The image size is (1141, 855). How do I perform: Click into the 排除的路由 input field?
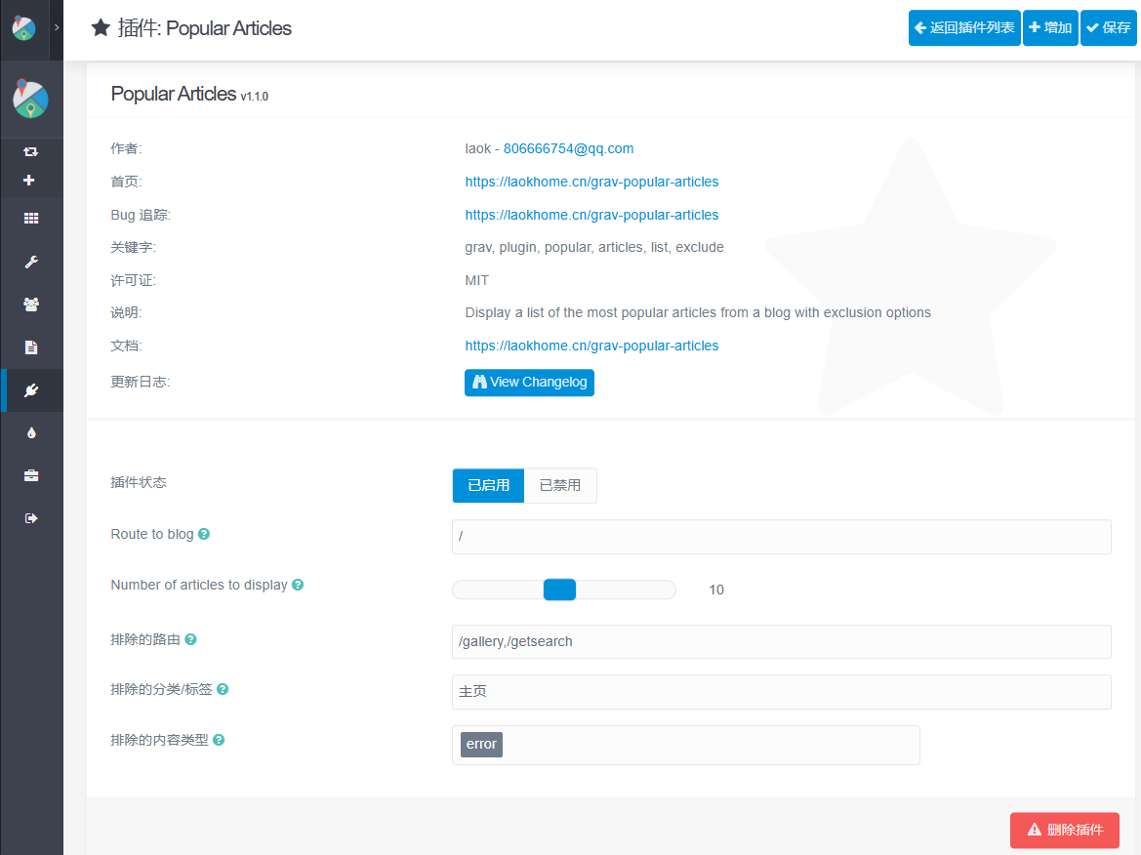[781, 642]
